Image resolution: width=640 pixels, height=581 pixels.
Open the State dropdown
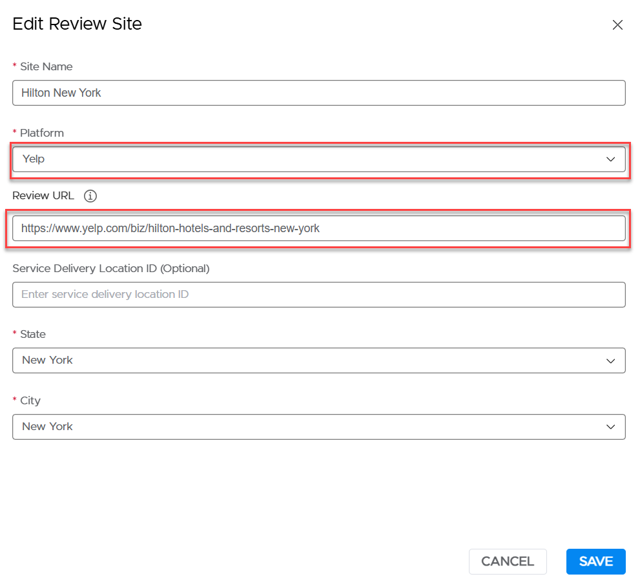(x=319, y=360)
